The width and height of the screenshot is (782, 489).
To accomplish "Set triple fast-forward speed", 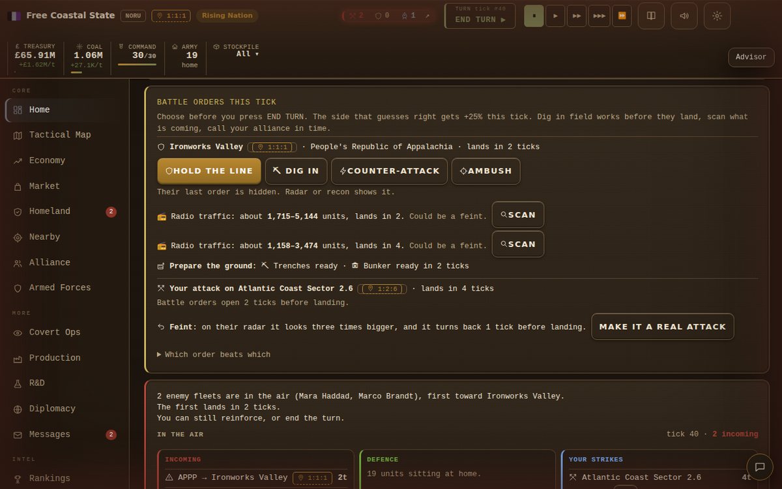I will point(600,16).
